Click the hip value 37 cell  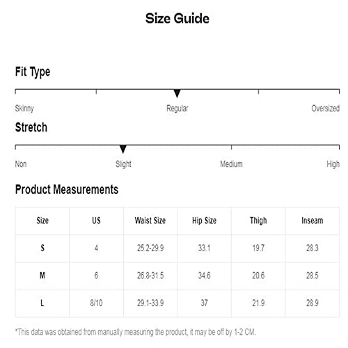[x=204, y=303]
